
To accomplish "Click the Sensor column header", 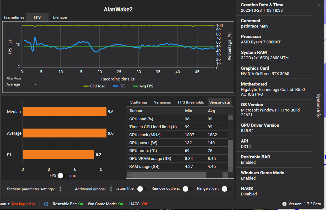I will tap(136, 111).
